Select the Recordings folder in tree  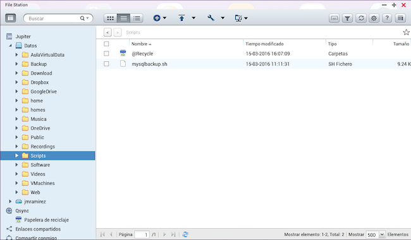click(x=43, y=147)
